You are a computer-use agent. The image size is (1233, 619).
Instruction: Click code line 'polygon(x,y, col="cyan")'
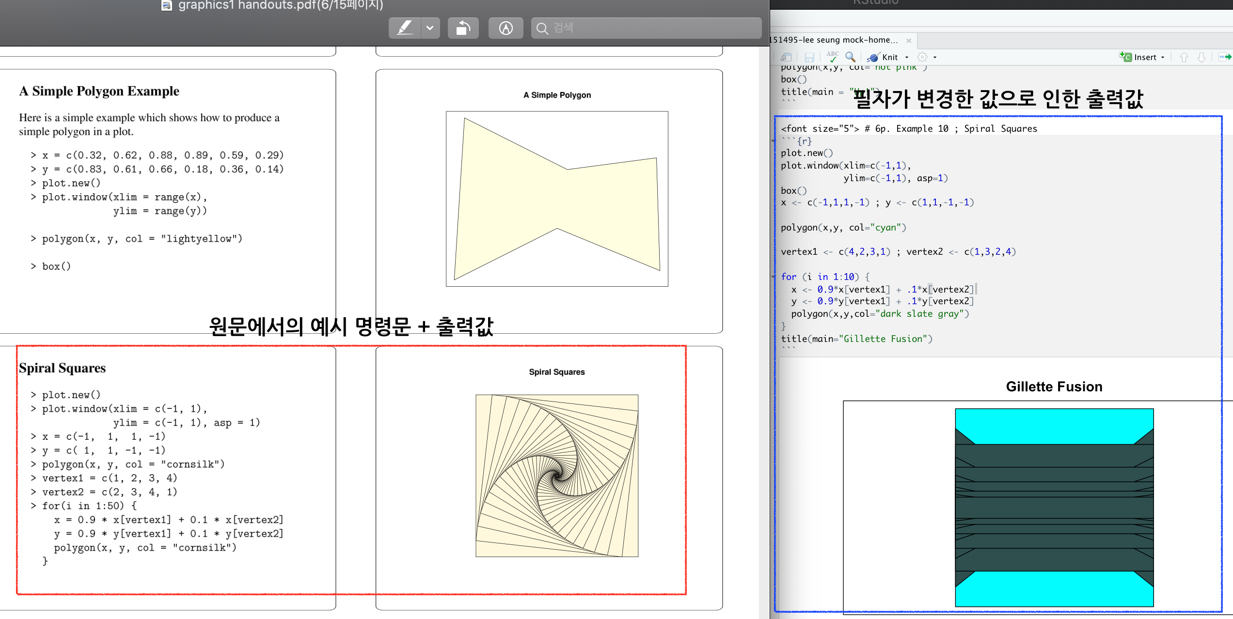click(x=843, y=228)
